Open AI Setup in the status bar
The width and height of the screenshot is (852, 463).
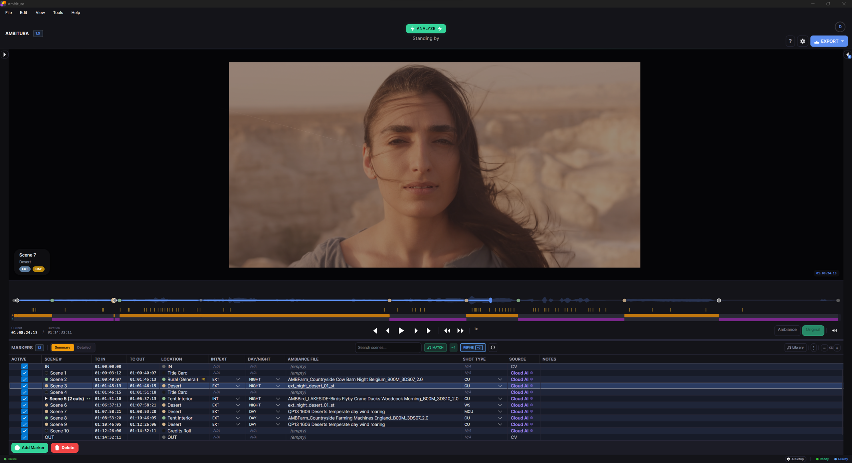click(795, 459)
